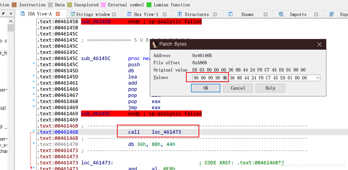Click the External symbol color swatch
Screen dimensions: 348x170
103,5
